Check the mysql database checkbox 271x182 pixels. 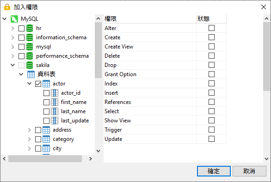pyautogui.click(x=21, y=47)
